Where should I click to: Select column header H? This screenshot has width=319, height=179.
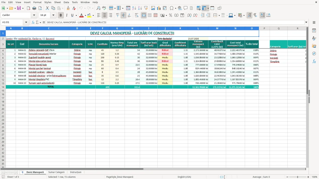point(132,28)
